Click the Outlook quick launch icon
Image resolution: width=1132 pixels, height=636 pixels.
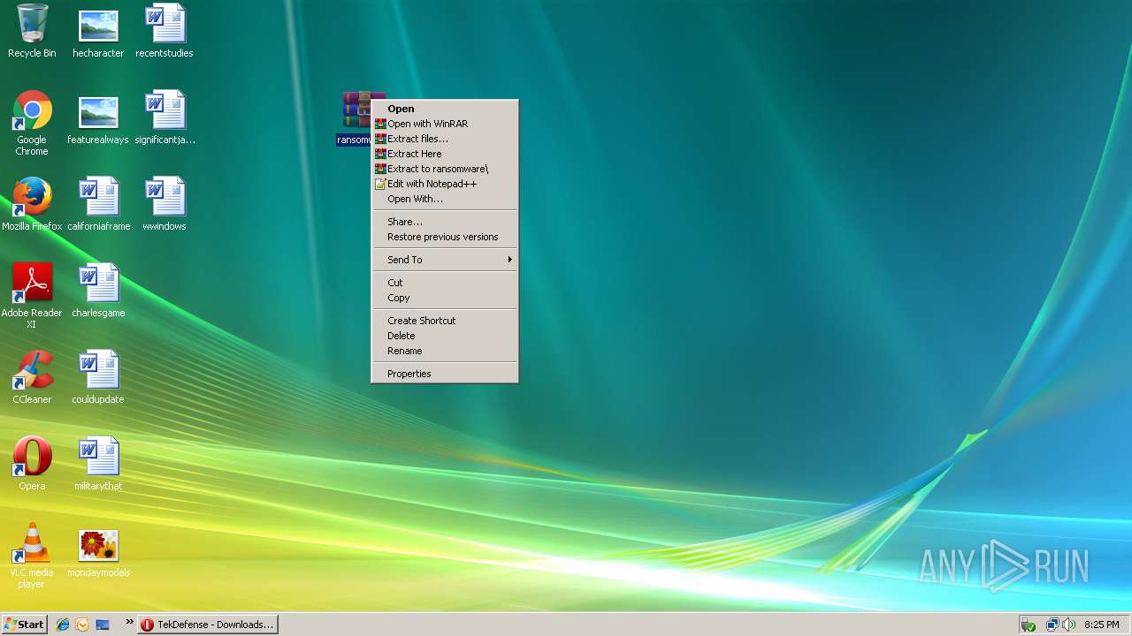point(82,625)
